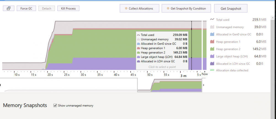Click the Large object heap legend icon
276x119 pixels.
coord(212,56)
